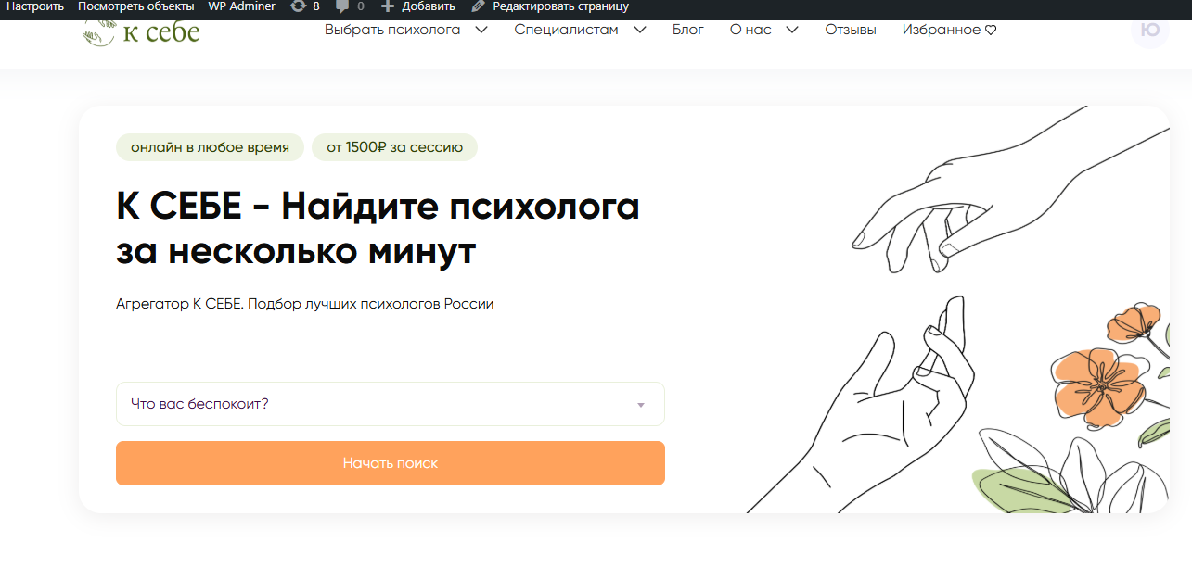Click the К себе site logo

pos(141,31)
